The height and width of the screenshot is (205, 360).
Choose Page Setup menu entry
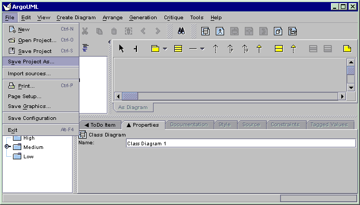point(40,97)
